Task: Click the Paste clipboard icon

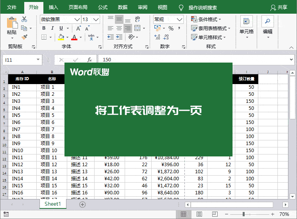Action: tap(12, 23)
